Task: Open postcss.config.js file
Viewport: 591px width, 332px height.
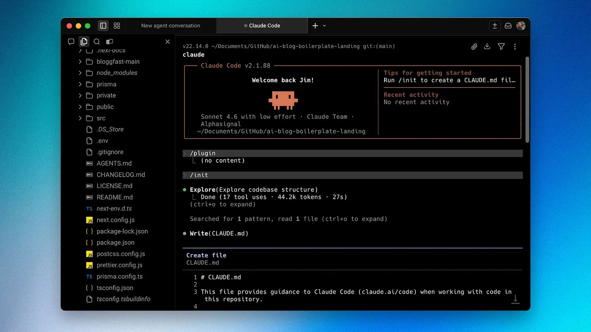Action: pyautogui.click(x=121, y=254)
